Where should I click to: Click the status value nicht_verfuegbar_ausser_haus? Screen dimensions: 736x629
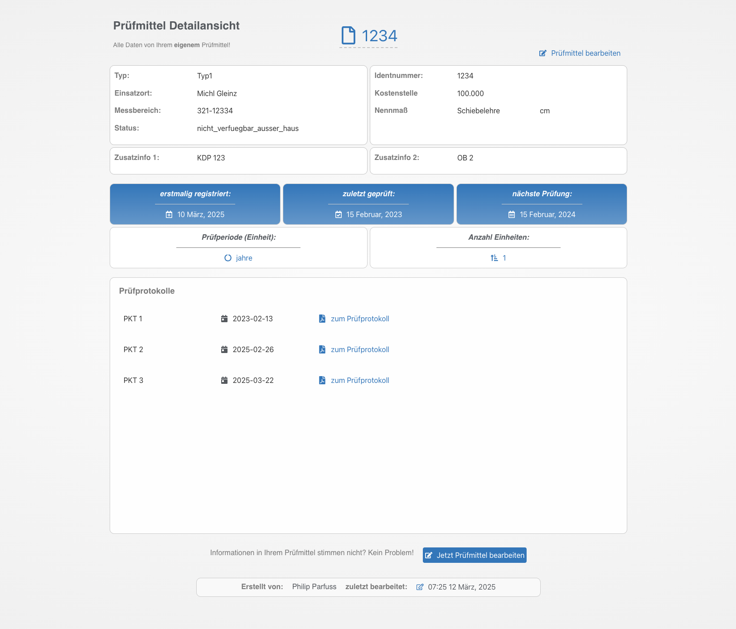(x=248, y=128)
